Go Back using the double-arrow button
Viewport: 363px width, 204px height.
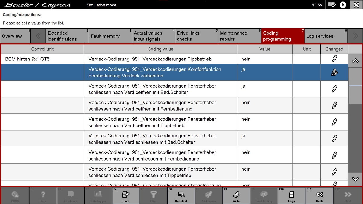point(319,196)
